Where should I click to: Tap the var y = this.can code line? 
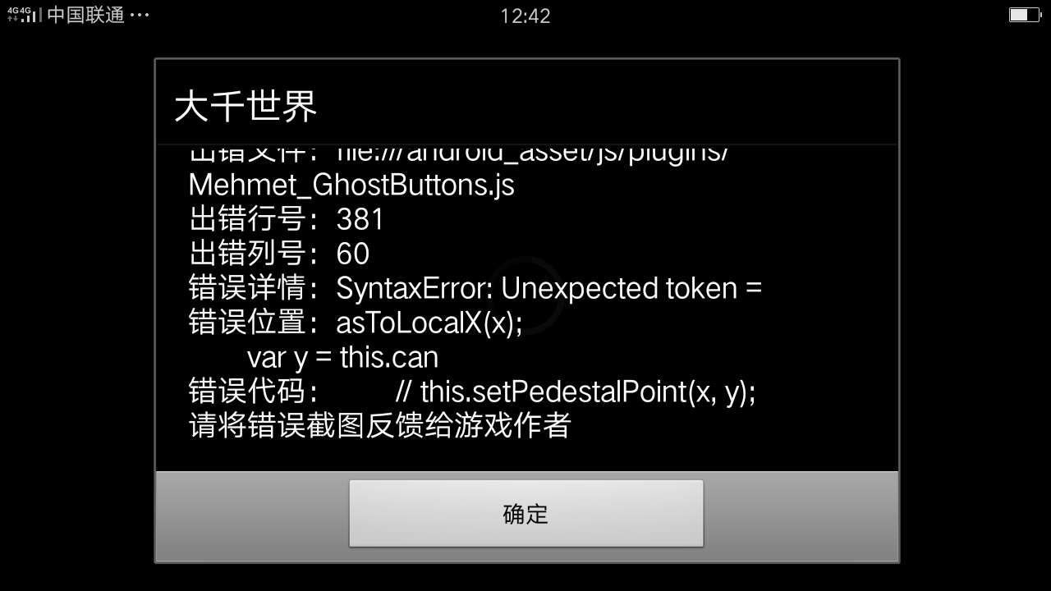click(342, 357)
